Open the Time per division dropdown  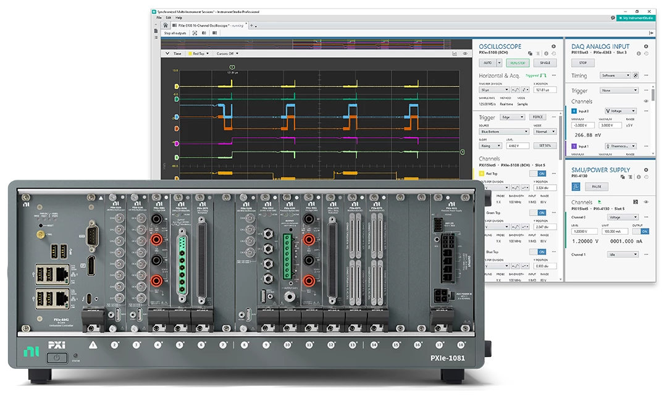click(494, 90)
